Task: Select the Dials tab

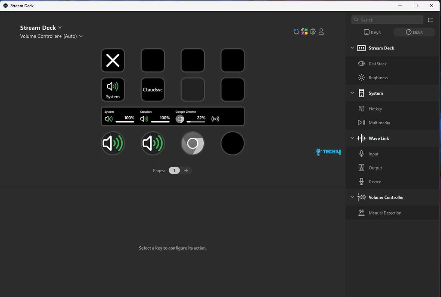Action: click(414, 32)
